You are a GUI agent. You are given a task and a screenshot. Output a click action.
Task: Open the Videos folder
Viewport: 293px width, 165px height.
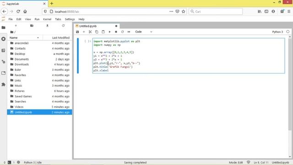(39, 107)
